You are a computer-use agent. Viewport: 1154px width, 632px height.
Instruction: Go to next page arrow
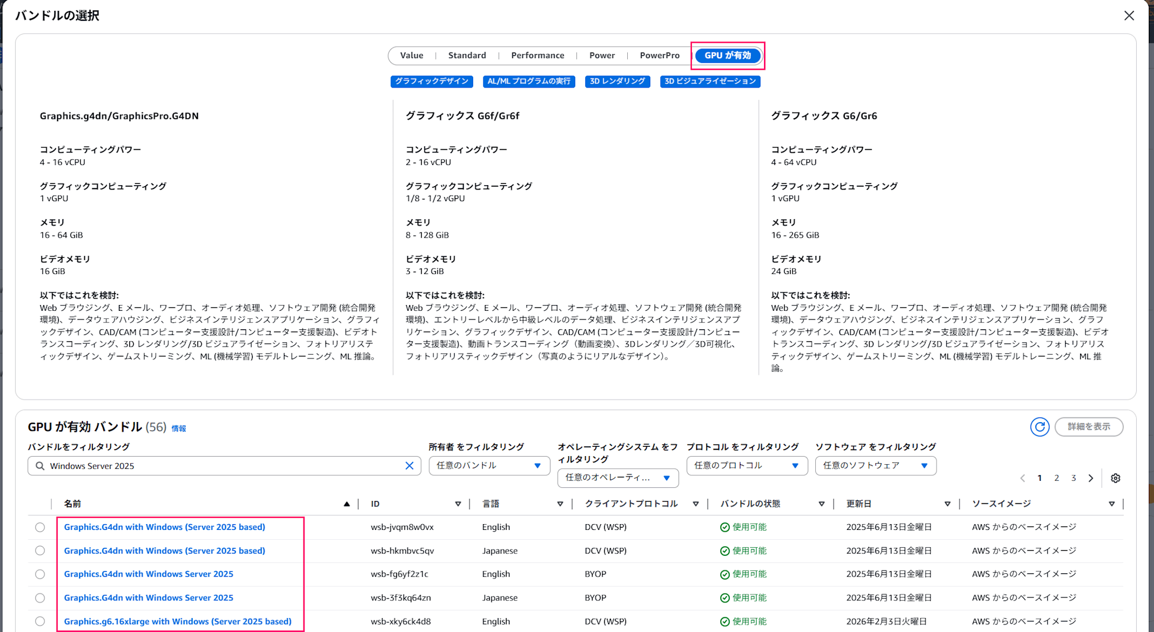[x=1091, y=478]
